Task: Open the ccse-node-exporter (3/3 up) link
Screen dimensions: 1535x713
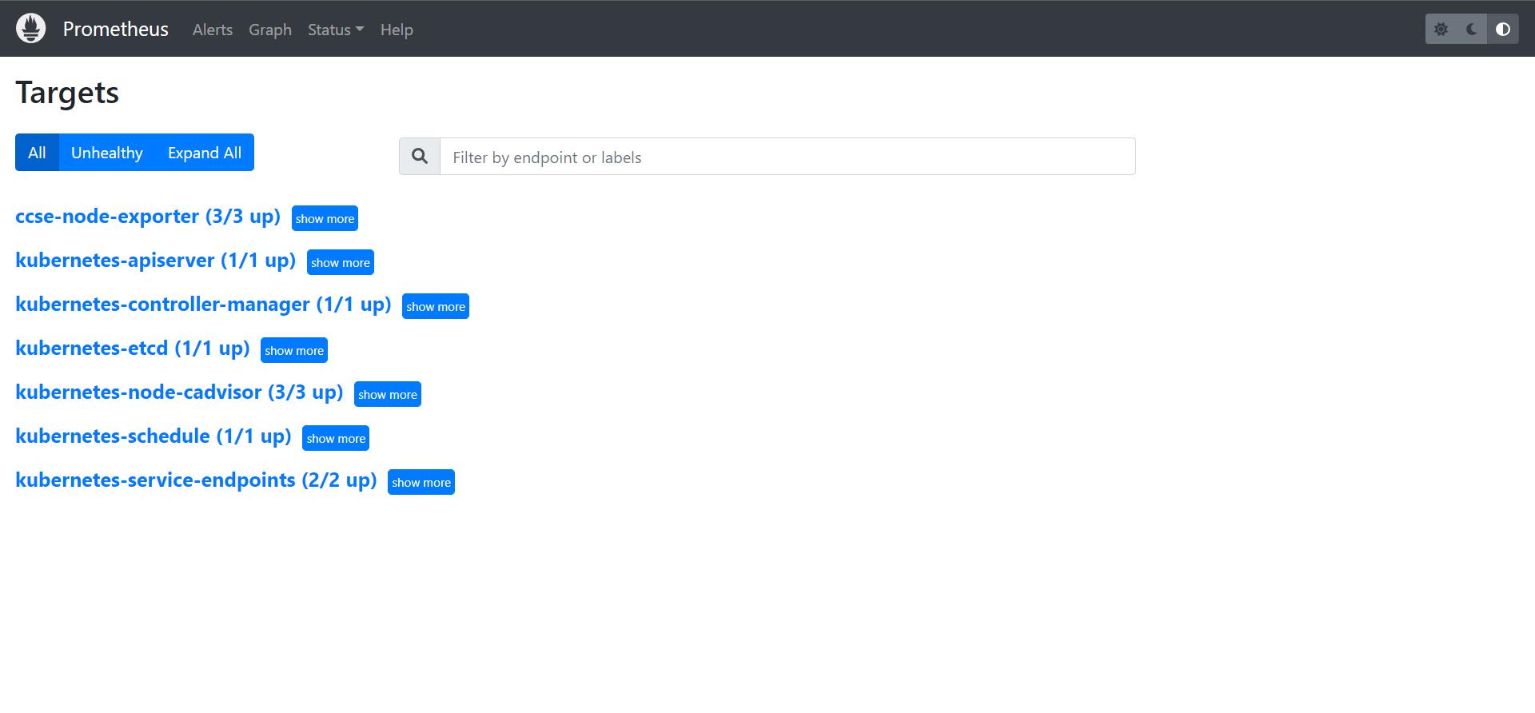Action: 148,217
